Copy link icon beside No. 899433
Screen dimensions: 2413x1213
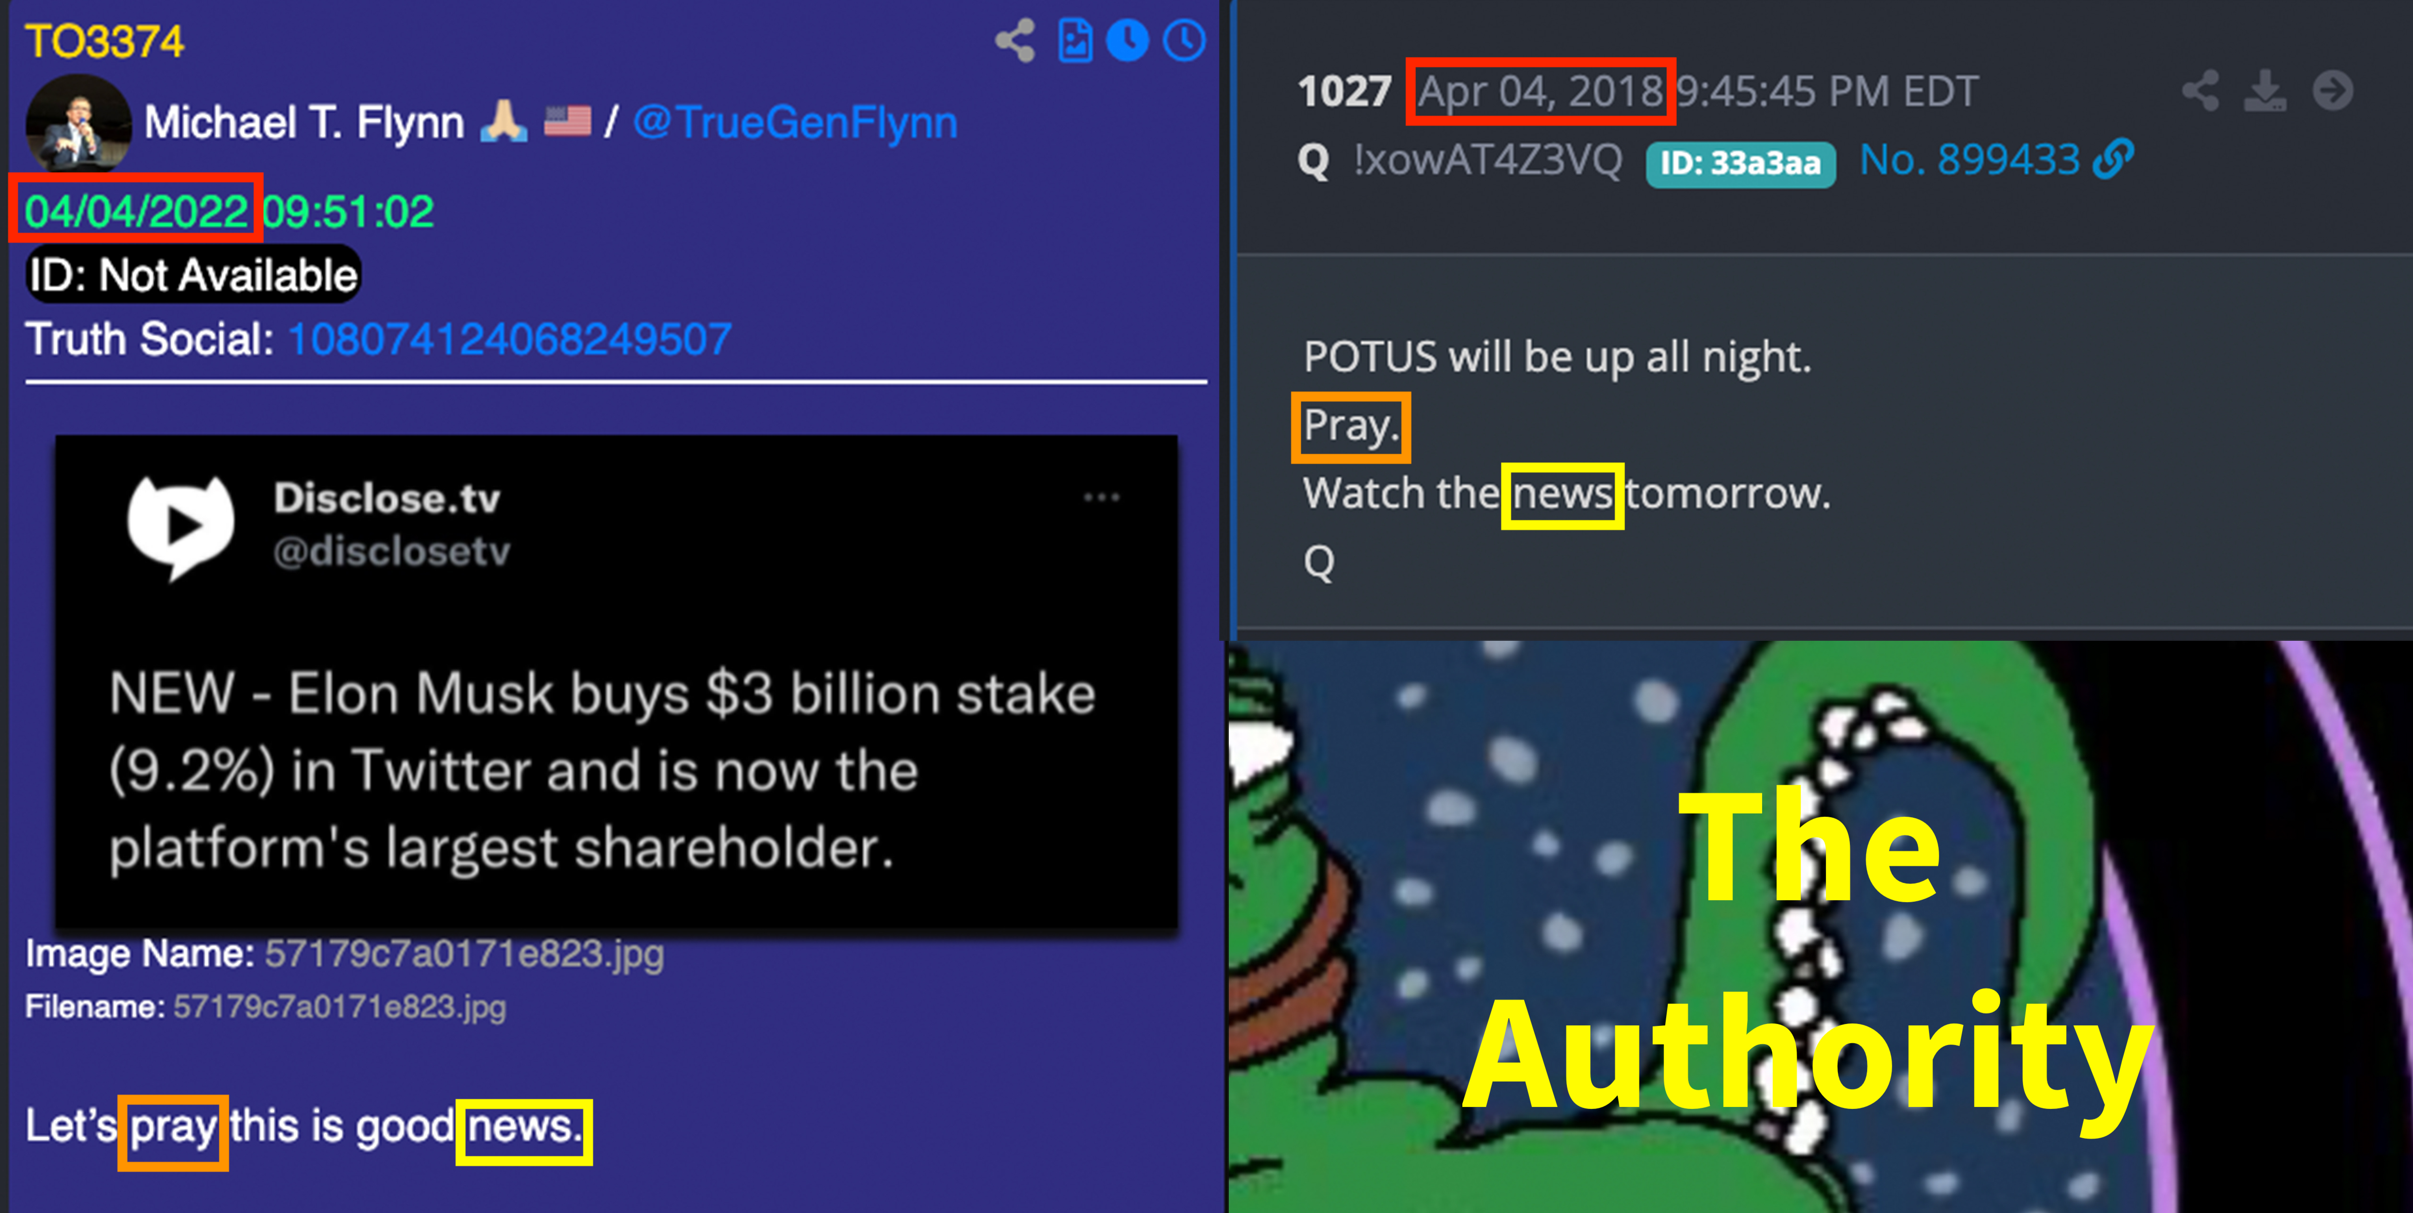2113,158
